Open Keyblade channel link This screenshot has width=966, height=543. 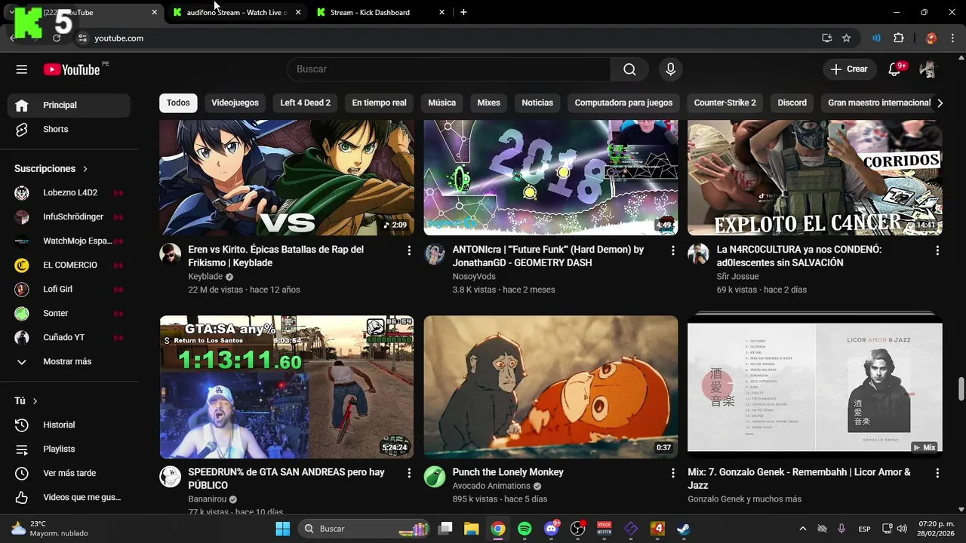[205, 277]
